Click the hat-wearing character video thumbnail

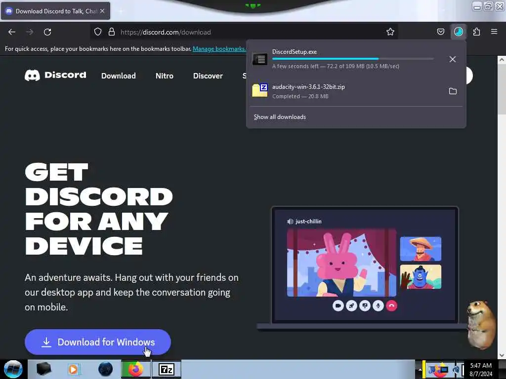pyautogui.click(x=421, y=249)
